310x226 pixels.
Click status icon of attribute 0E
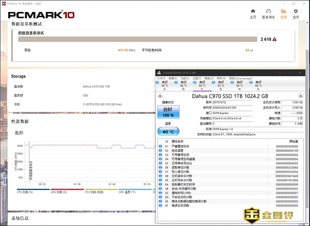point(160,201)
